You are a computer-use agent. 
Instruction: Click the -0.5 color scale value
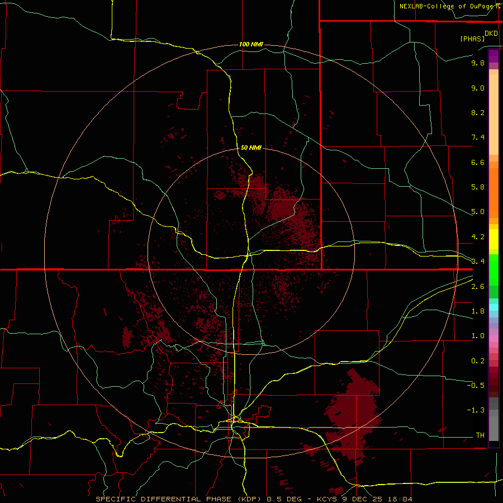pyautogui.click(x=476, y=386)
